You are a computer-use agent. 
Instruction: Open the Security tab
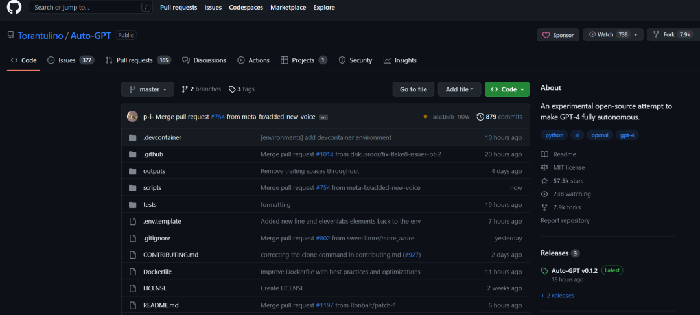click(355, 60)
